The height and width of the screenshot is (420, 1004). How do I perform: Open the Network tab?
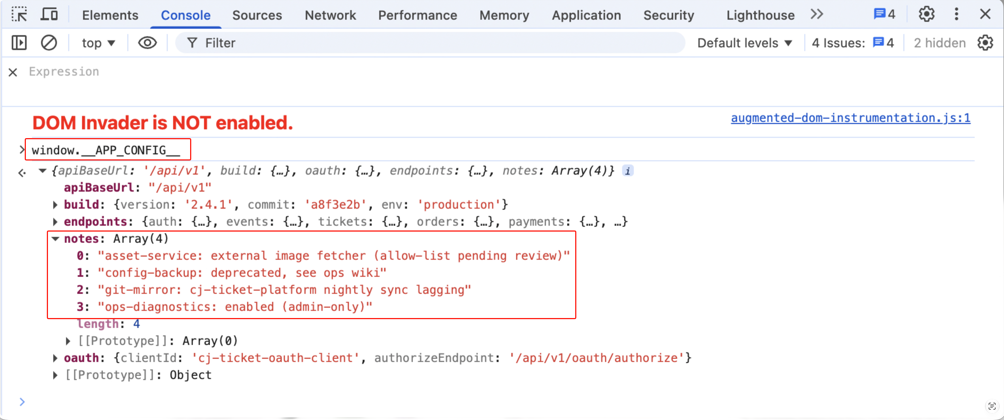coord(330,15)
